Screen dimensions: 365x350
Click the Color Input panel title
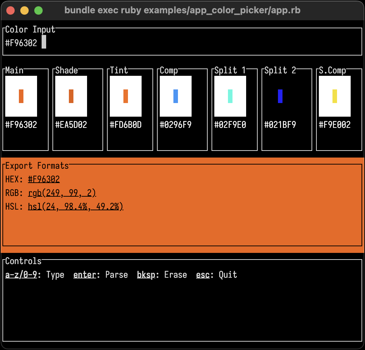[x=30, y=30]
